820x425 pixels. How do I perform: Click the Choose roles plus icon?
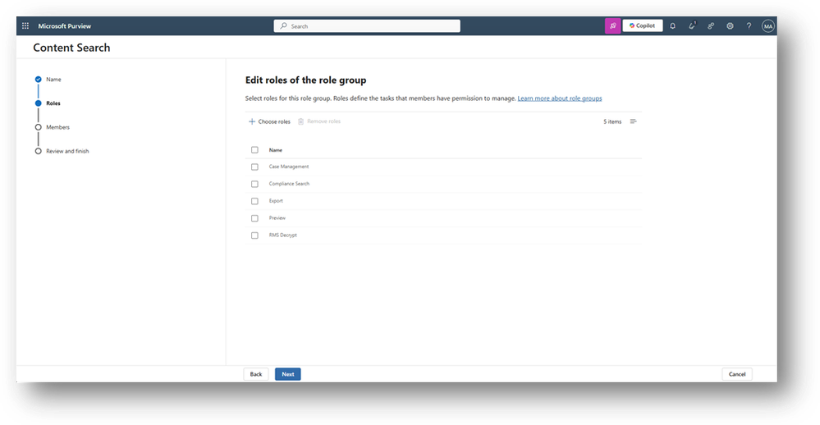click(252, 121)
